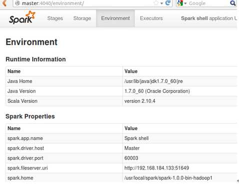Select the Environment tab
This screenshot has height=193, width=239.
point(115,18)
